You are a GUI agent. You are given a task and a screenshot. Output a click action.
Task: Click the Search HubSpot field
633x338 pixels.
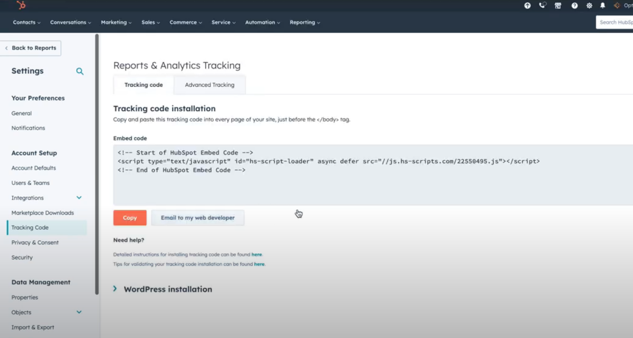[615, 22]
